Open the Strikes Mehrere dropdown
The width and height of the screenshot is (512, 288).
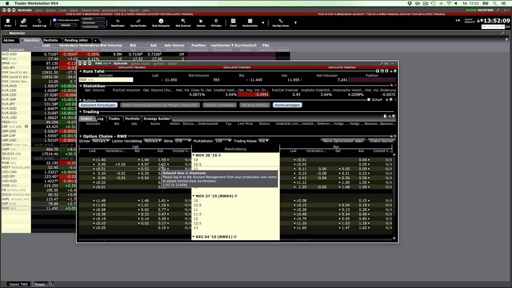click(x=101, y=141)
